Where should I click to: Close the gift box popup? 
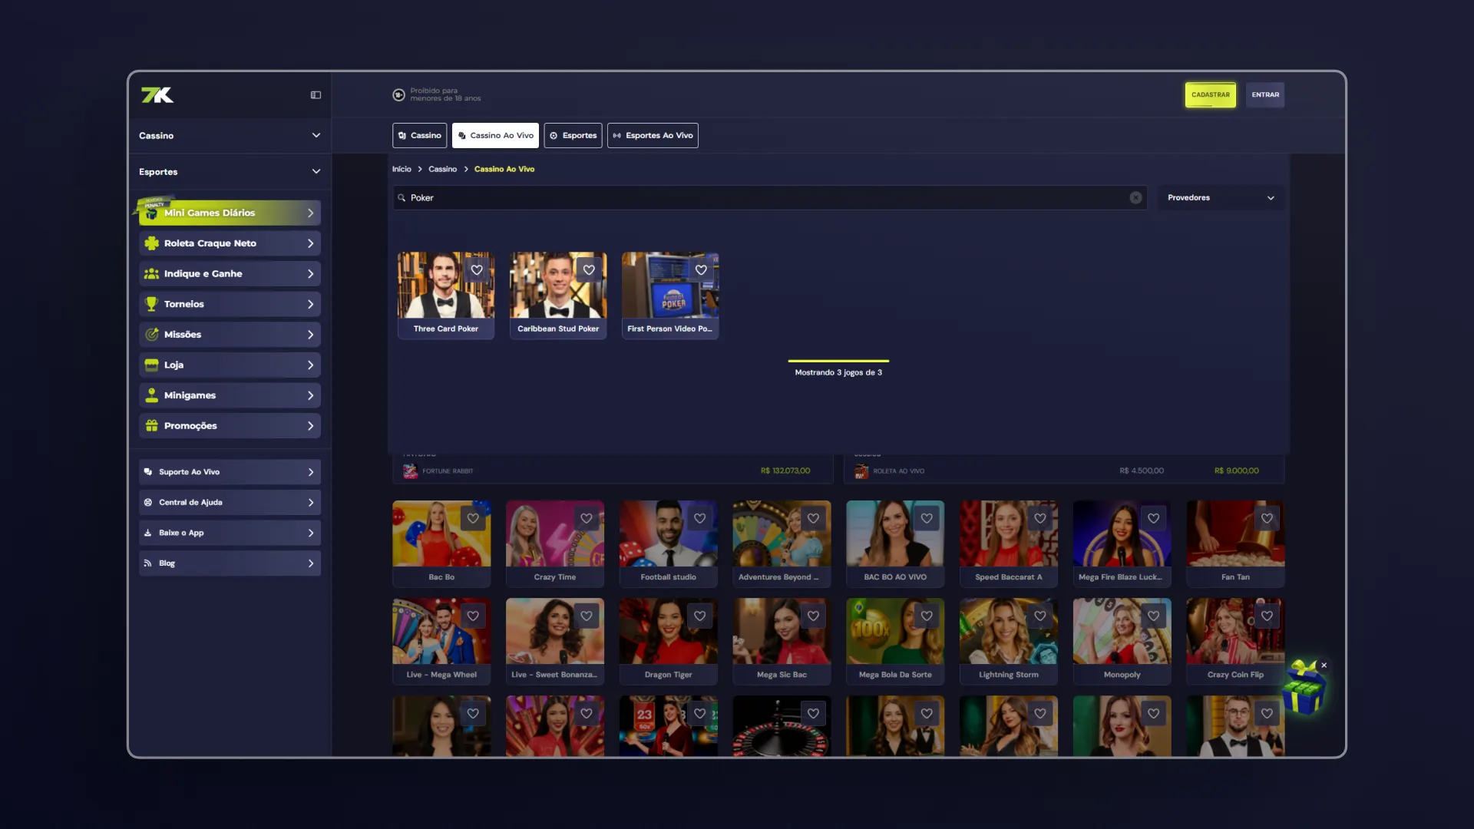pyautogui.click(x=1324, y=666)
